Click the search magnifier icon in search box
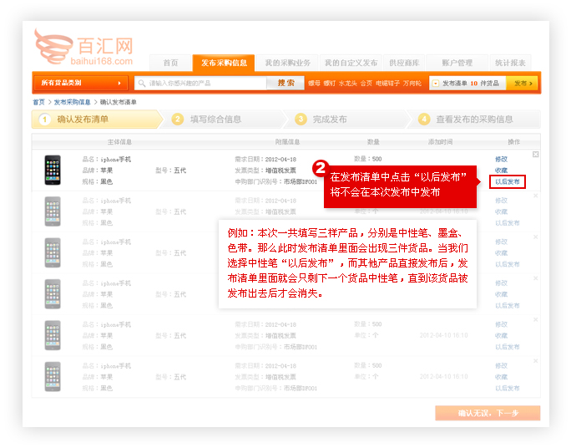 141,84
